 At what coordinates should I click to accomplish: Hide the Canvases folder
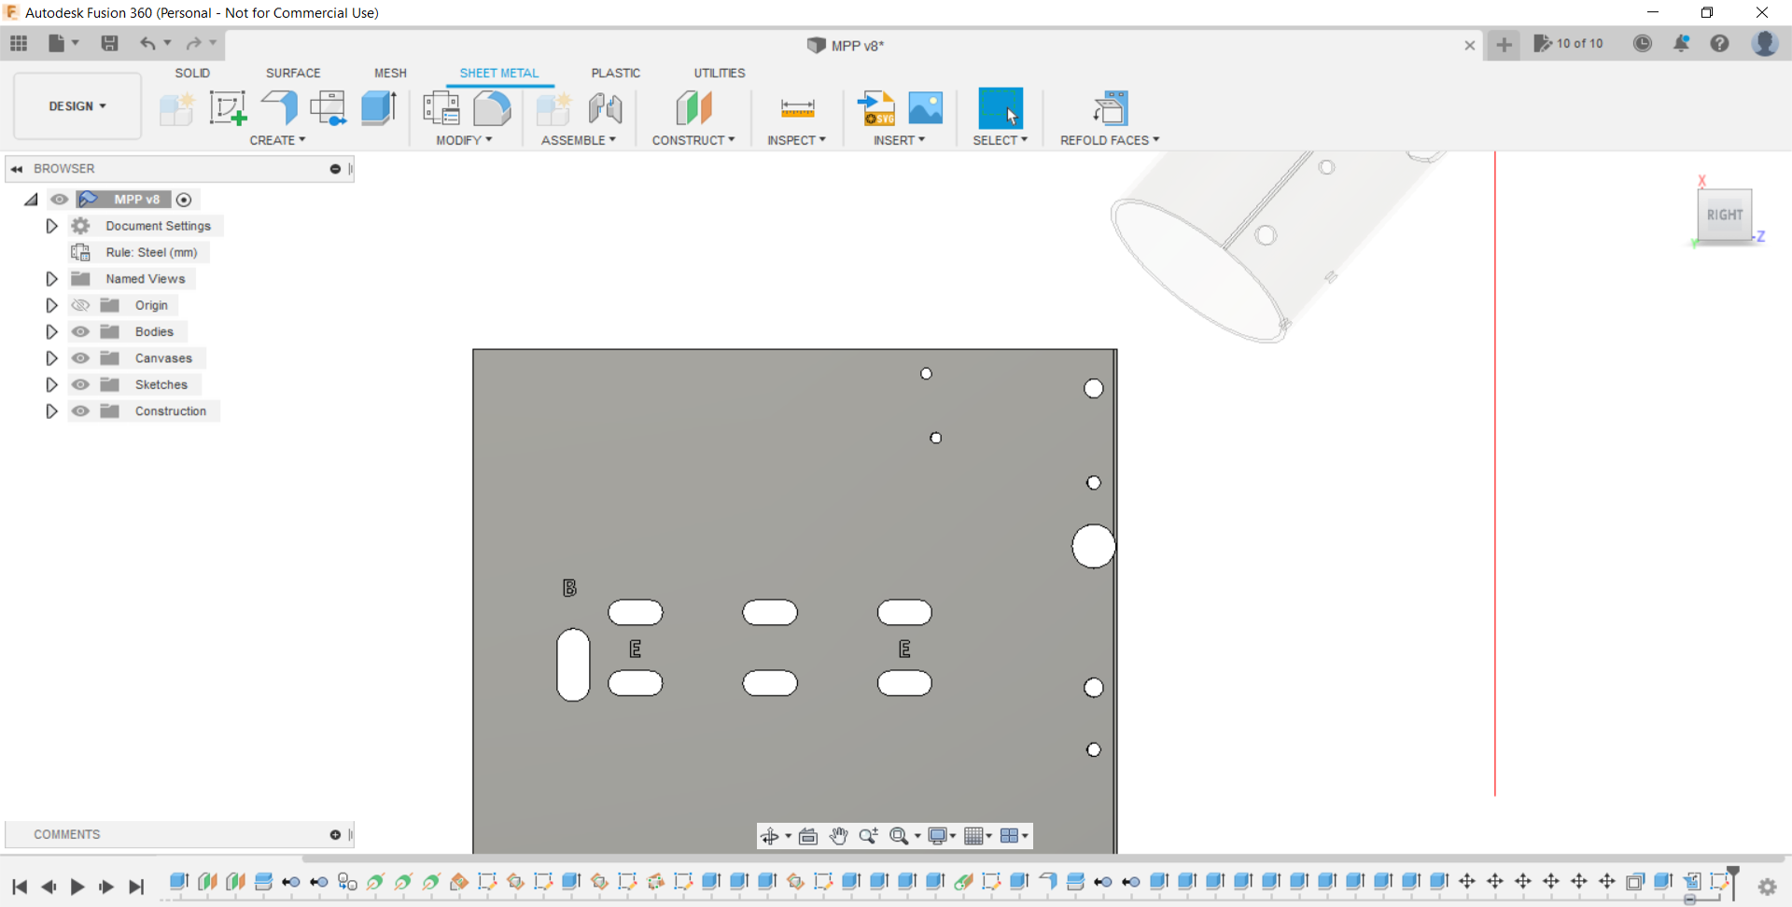pyautogui.click(x=80, y=358)
